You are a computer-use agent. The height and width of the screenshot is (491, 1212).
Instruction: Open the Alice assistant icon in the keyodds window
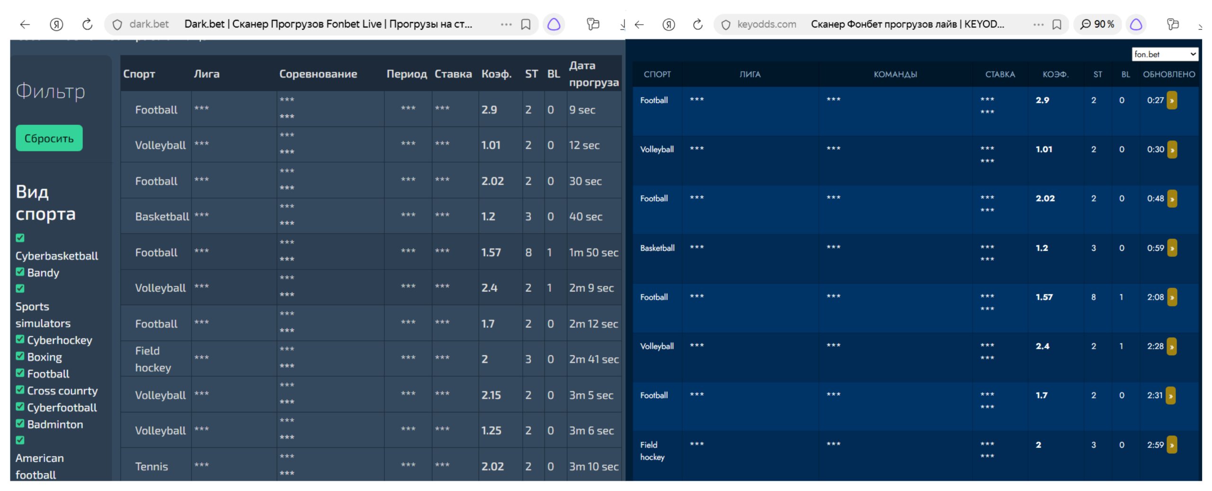coord(1135,24)
